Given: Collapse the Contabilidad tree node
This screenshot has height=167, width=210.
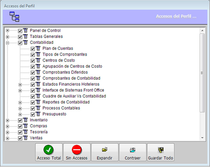Looking at the screenshot, I should 8,43.
